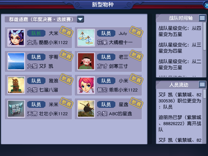
Task: Click the 人员流动 panel scrollbar thumb
Action: point(204,94)
